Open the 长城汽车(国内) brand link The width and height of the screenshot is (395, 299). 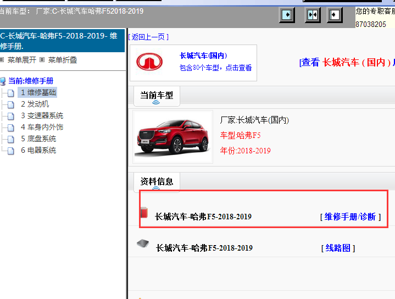coord(203,56)
